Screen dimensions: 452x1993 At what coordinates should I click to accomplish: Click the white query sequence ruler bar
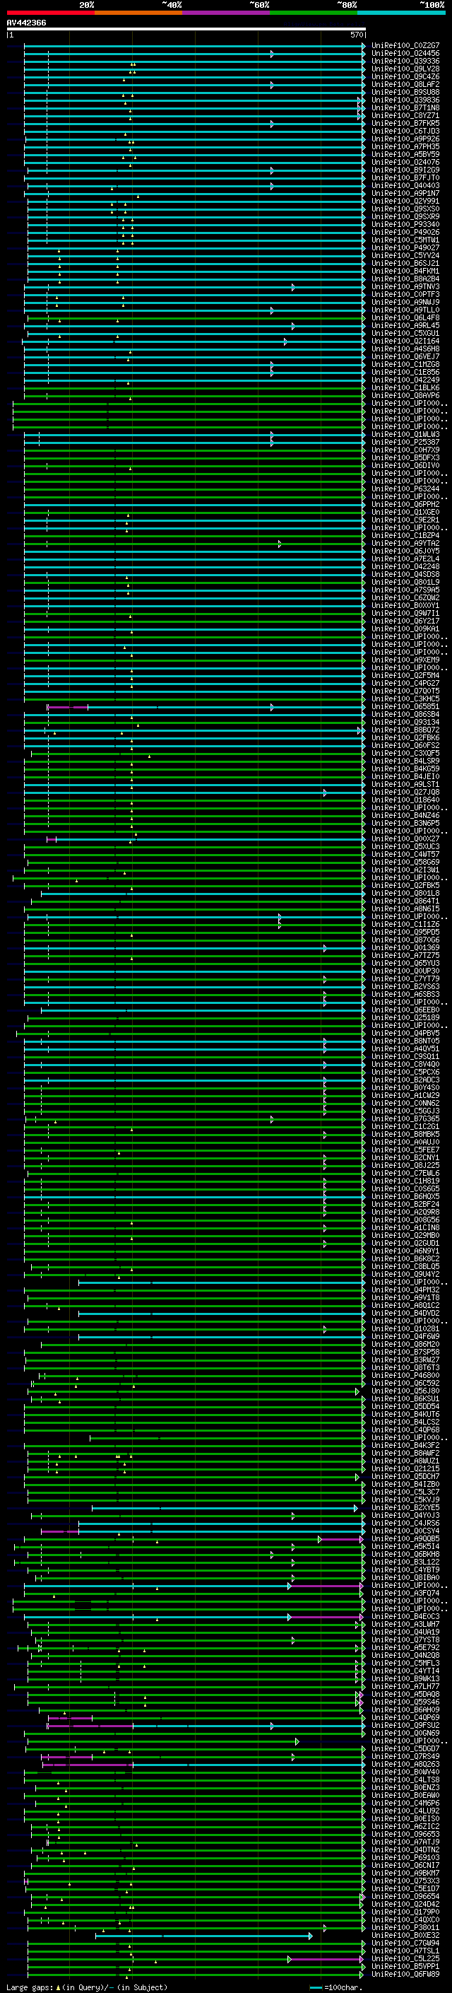[186, 30]
